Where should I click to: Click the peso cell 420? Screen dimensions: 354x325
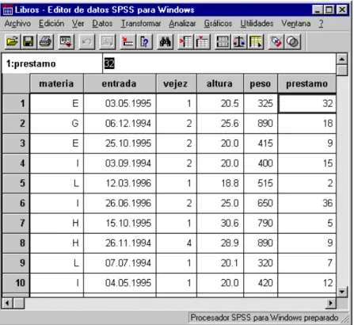point(261,283)
